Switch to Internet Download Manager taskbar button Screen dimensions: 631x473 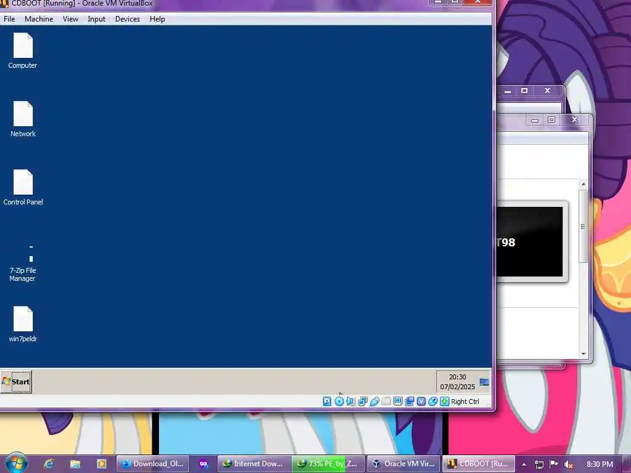254,464
